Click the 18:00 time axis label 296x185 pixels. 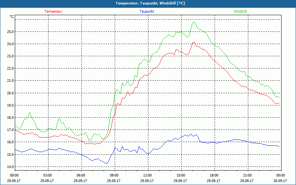pyautogui.click(x=213, y=175)
